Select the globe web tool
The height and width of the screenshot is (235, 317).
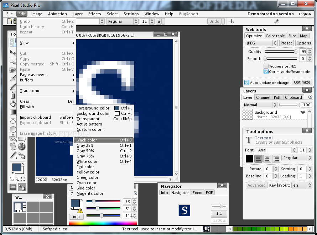pyautogui.click(x=22, y=146)
